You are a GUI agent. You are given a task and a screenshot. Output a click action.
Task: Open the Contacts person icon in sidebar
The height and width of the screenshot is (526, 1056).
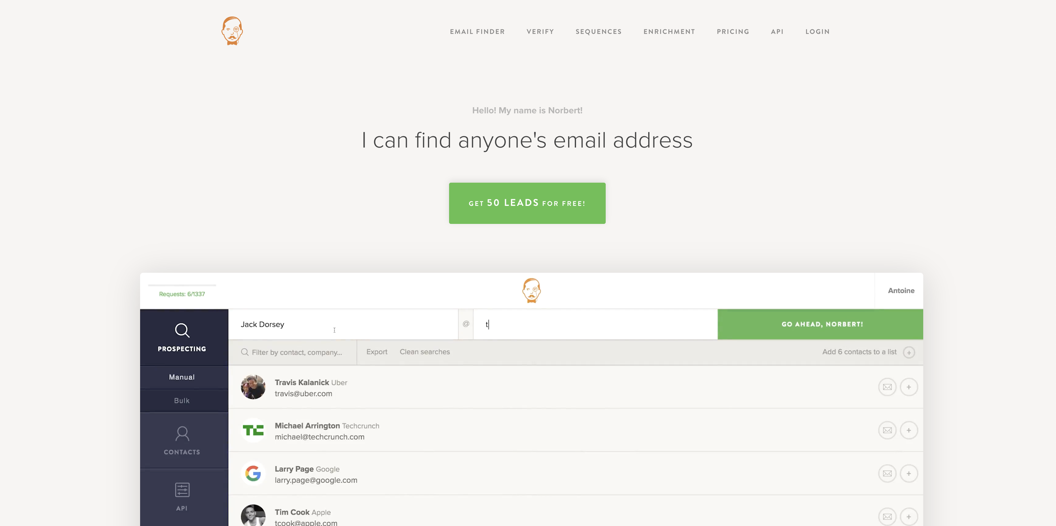[x=182, y=433]
